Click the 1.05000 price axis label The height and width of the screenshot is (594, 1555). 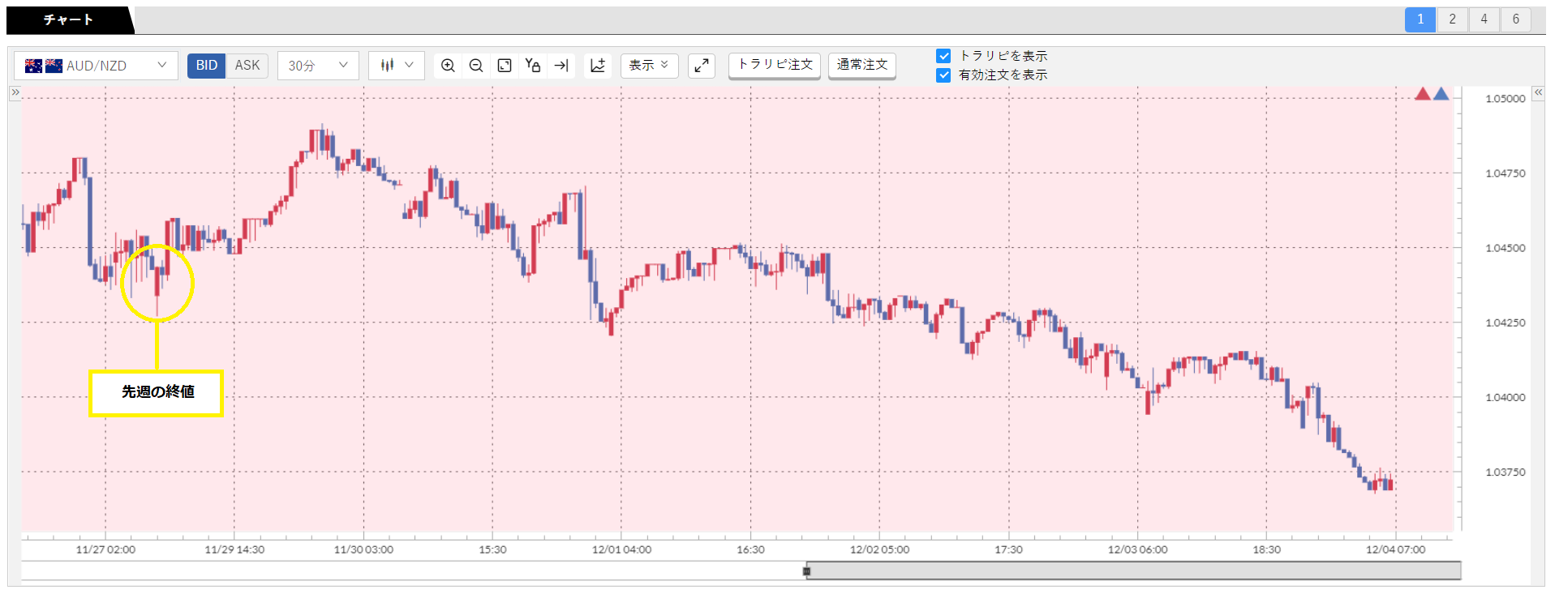[1506, 99]
